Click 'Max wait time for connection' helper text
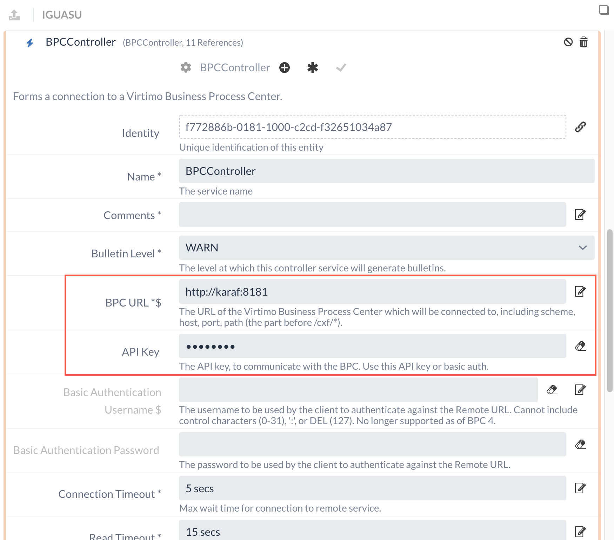 280,508
